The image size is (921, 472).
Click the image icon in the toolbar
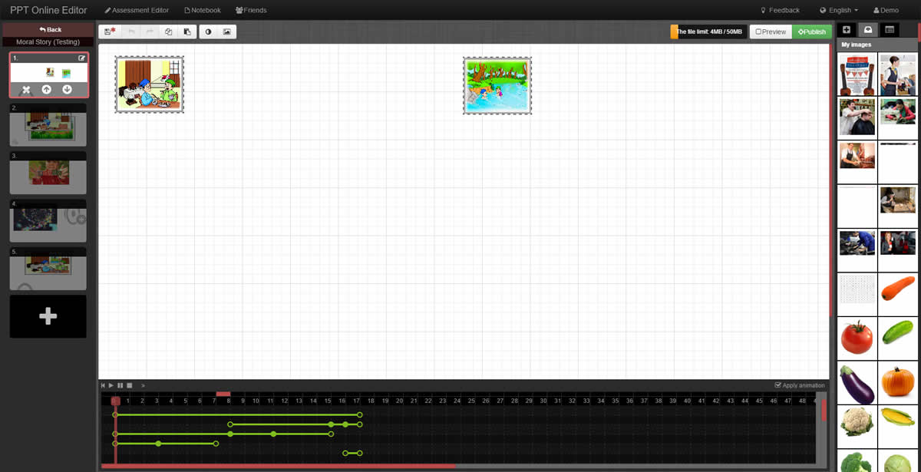coord(226,32)
